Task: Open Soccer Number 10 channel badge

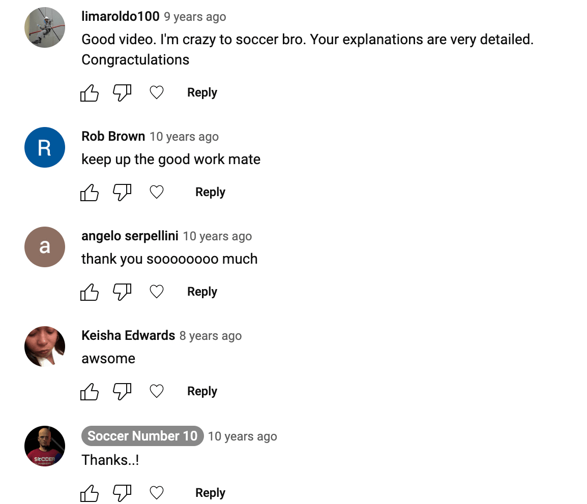Action: coord(142,436)
